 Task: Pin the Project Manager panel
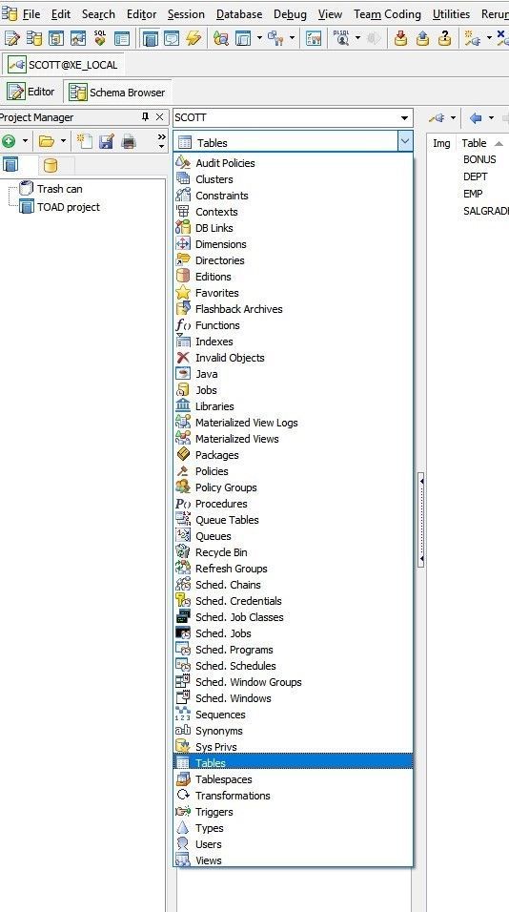pyautogui.click(x=145, y=117)
